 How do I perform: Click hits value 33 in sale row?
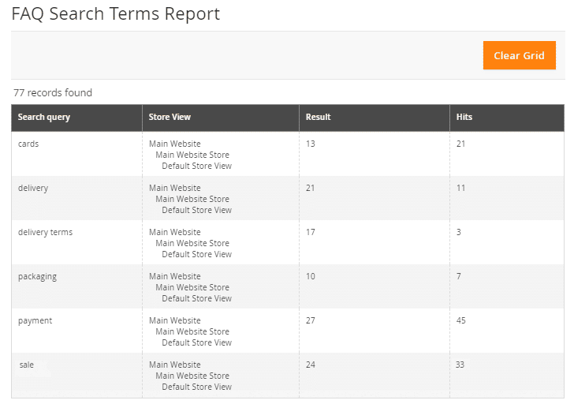460,365
